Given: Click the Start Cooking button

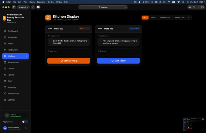Looking at the screenshot, I should (68, 61).
